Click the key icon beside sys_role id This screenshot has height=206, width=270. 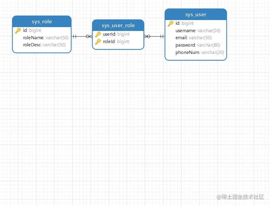[18, 31]
